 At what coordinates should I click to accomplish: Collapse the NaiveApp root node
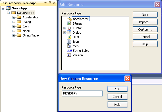(3, 8)
